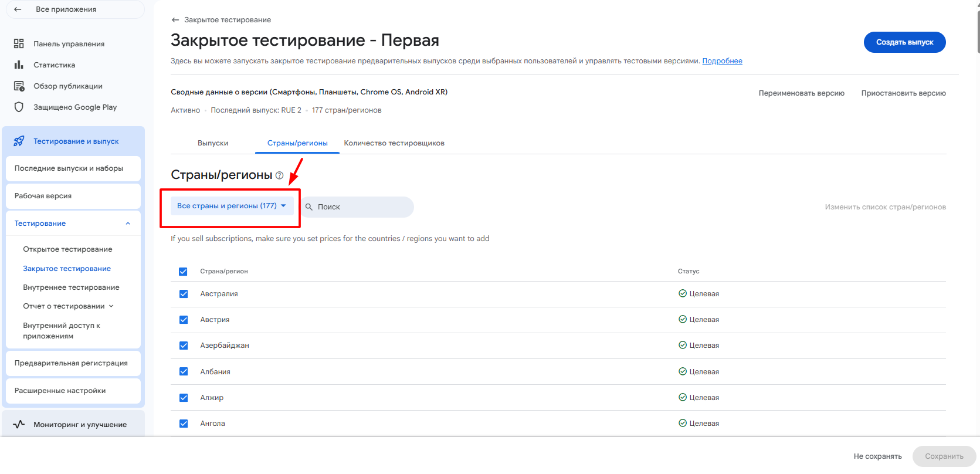Uncheck the Австралия checkbox
Viewport: 980px width, 474px height.
pos(184,294)
